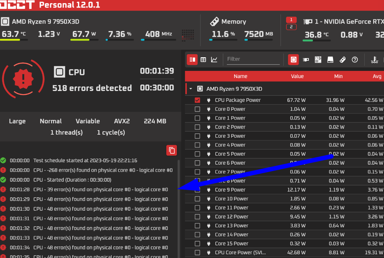Check the Core 0 Power checkbox
Screen dimensions: 384x258
point(197,109)
